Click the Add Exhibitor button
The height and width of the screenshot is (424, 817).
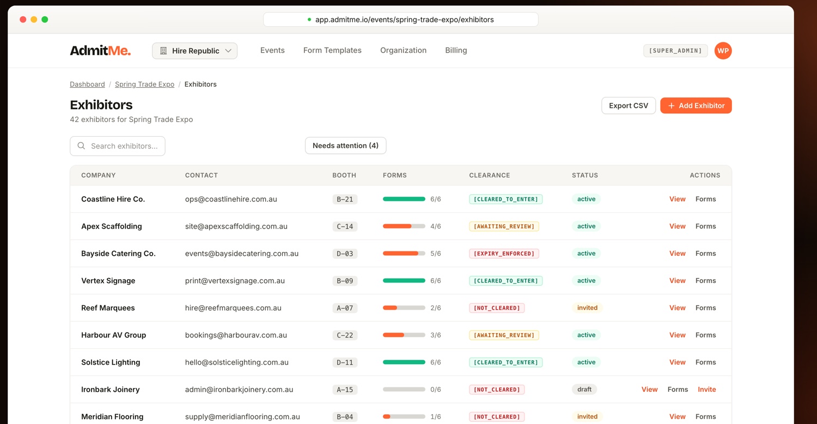(696, 106)
